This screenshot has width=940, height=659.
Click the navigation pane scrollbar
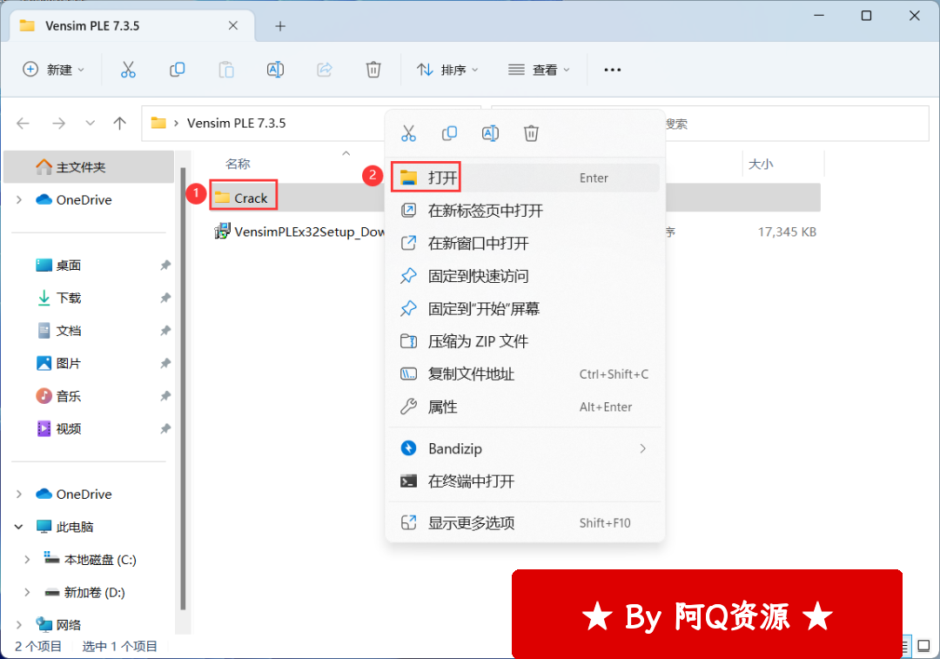click(183, 390)
